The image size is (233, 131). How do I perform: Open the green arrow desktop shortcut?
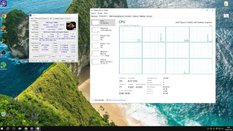[3, 40]
